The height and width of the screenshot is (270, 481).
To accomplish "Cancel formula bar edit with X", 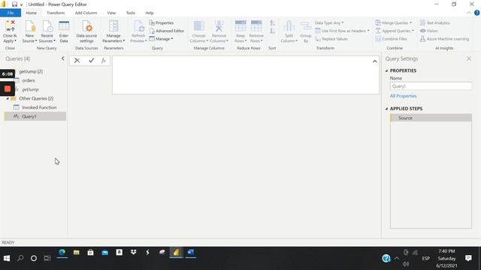I will click(x=77, y=61).
